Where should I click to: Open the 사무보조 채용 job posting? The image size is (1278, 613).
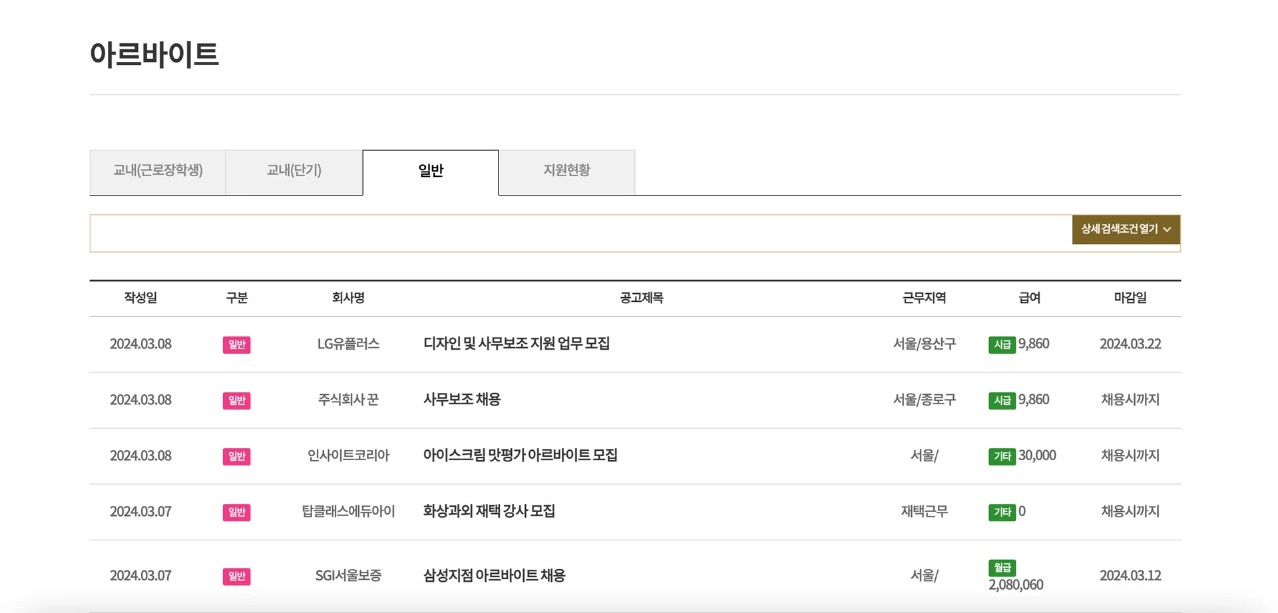460,400
